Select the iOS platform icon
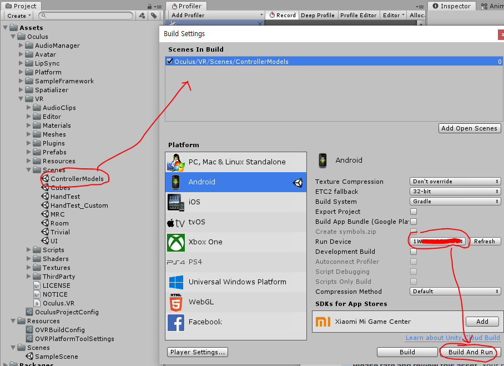The image size is (504, 366). click(176, 202)
